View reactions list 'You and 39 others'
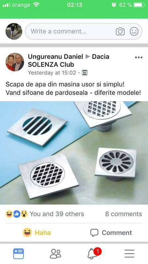The height and width of the screenshot is (264, 148). [57, 214]
